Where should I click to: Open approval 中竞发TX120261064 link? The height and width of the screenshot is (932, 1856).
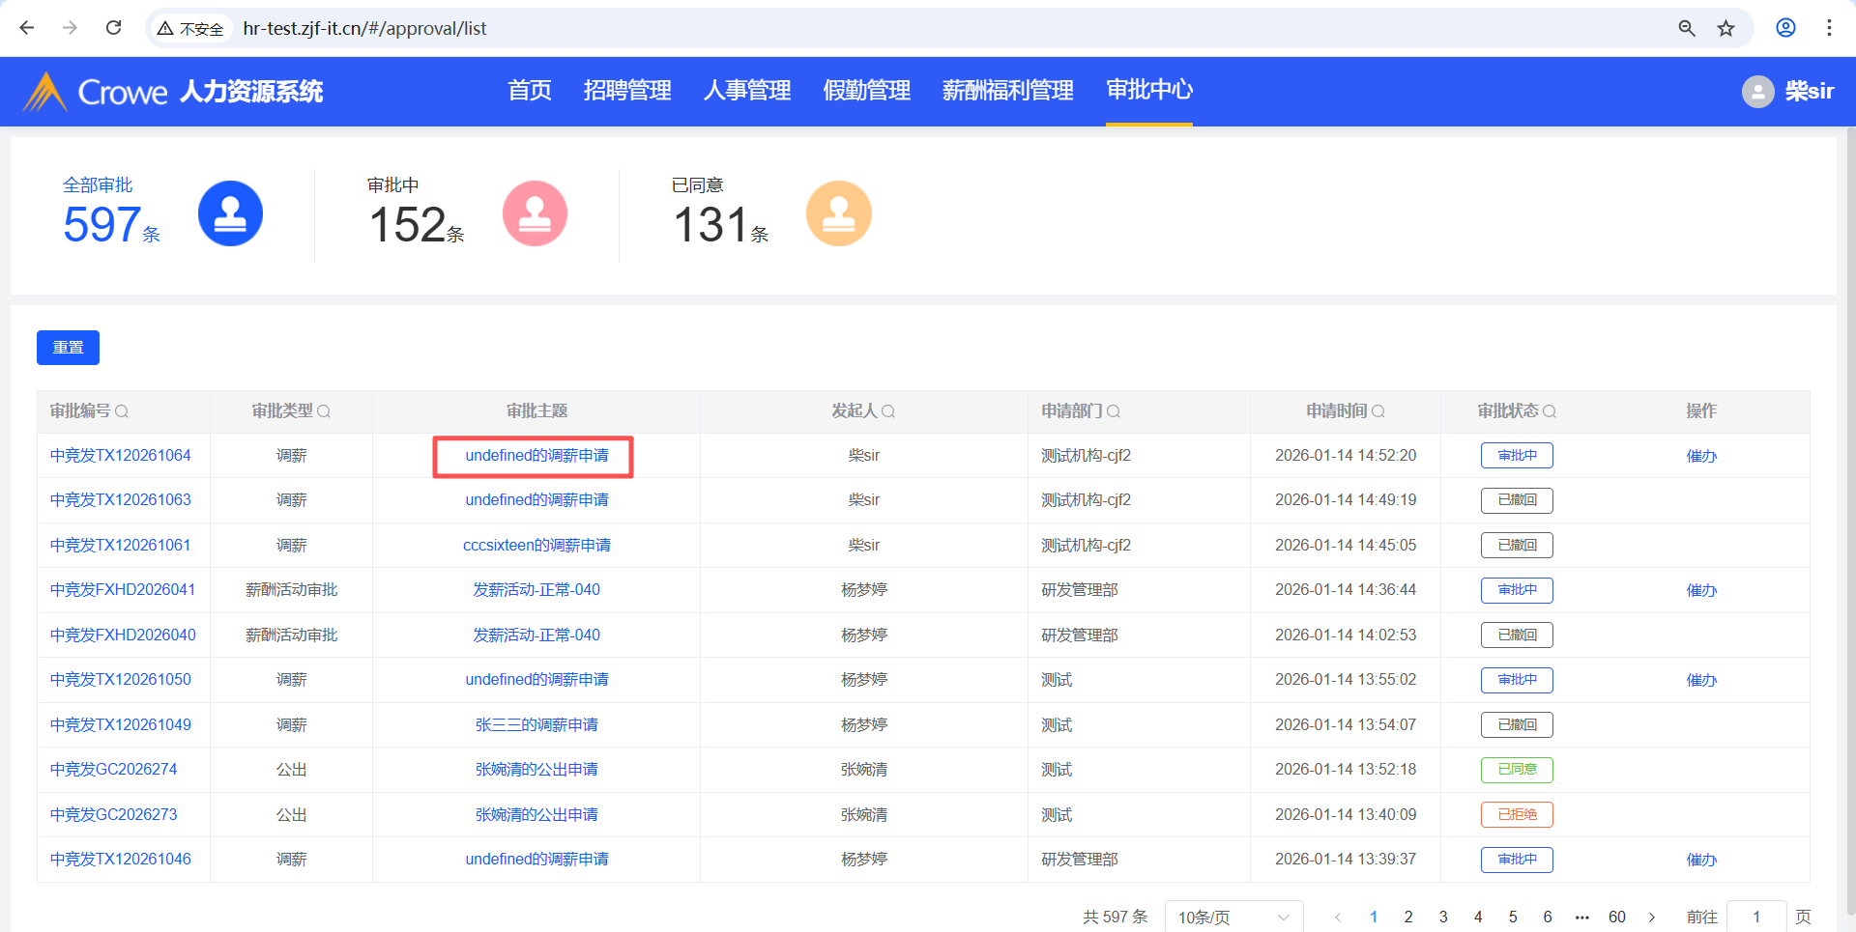[x=121, y=455]
